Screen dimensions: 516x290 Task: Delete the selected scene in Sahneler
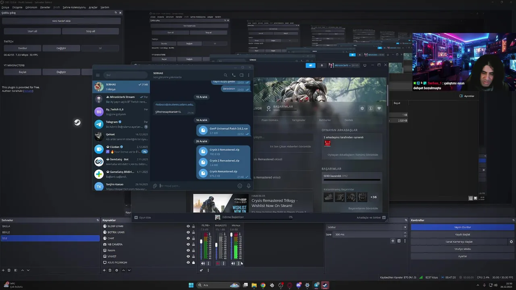pos(9,270)
